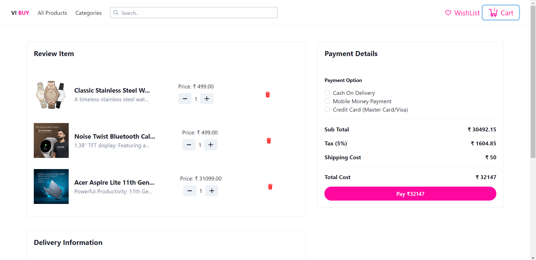
Task: Open the Cart with 3 items
Action: (501, 13)
